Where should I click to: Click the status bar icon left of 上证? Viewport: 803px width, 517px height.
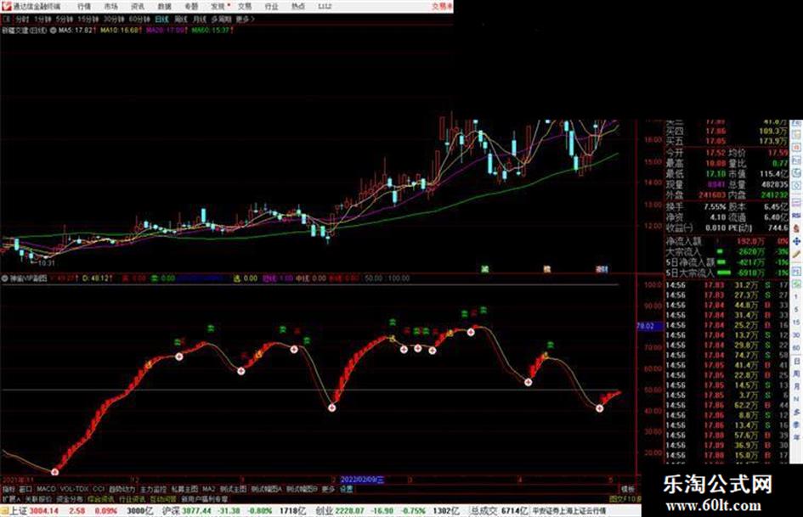4,511
